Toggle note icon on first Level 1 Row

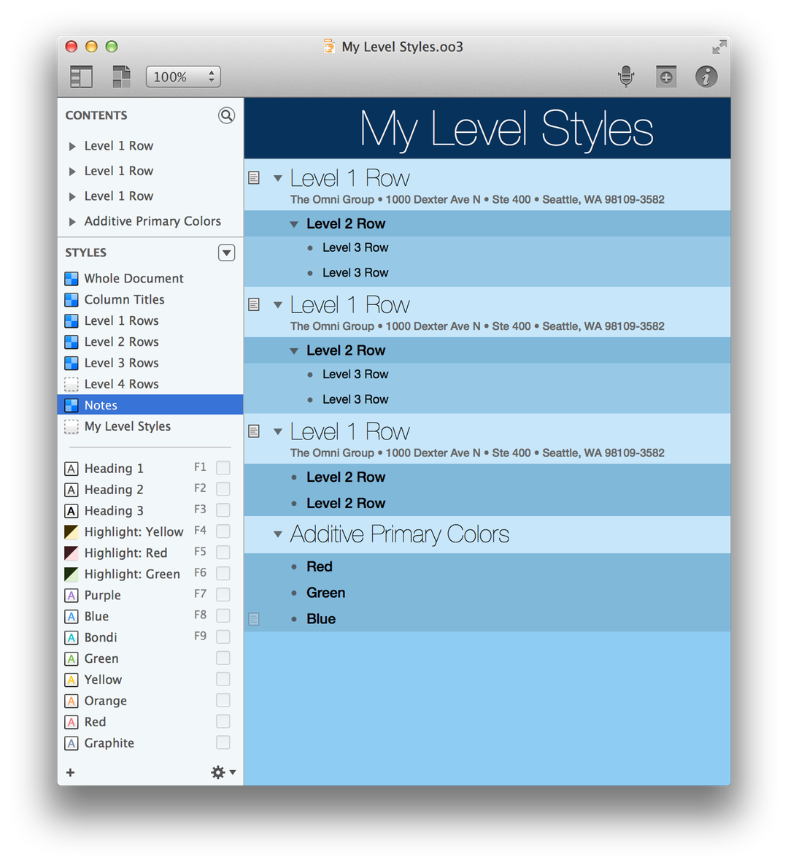pos(254,177)
